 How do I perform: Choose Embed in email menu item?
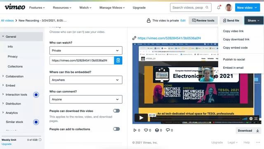pos(233,68)
